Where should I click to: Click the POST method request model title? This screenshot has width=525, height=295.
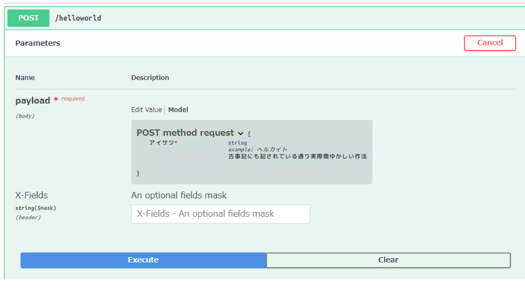(x=185, y=133)
